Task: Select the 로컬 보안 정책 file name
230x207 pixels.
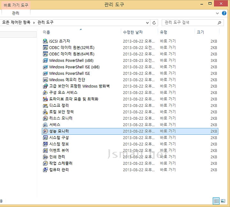Action: click(x=61, y=112)
